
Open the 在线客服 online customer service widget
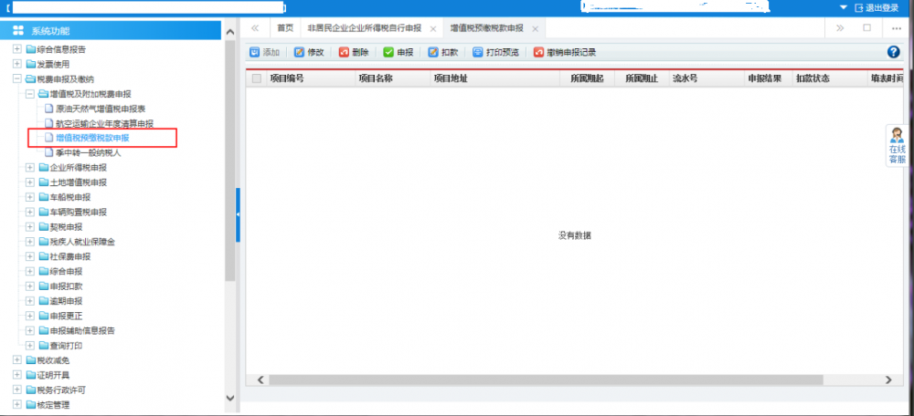(x=898, y=145)
